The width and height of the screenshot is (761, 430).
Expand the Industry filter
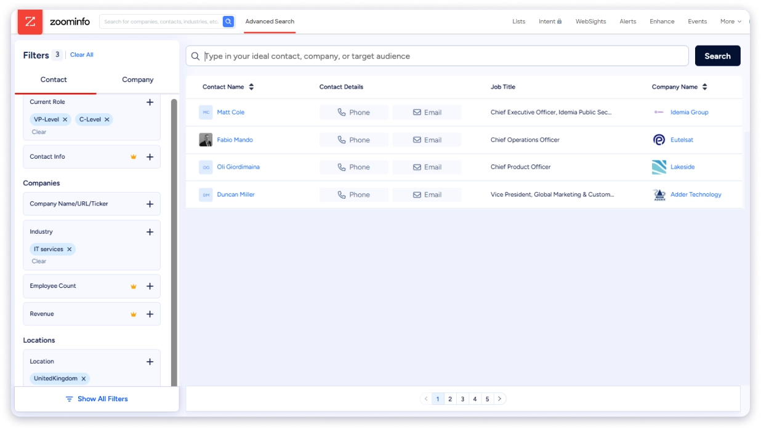tap(150, 232)
